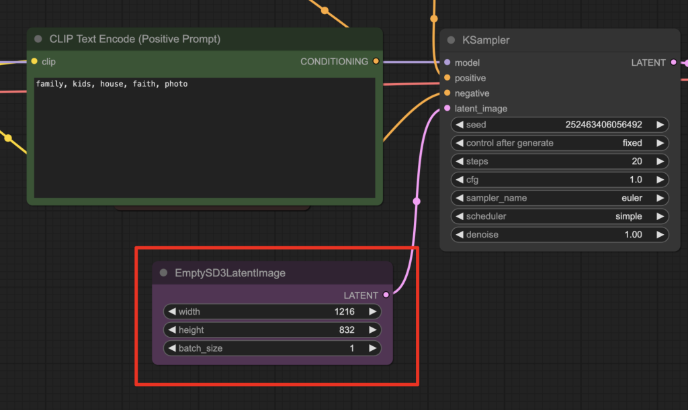Decrease height with left arrow

tap(172, 330)
